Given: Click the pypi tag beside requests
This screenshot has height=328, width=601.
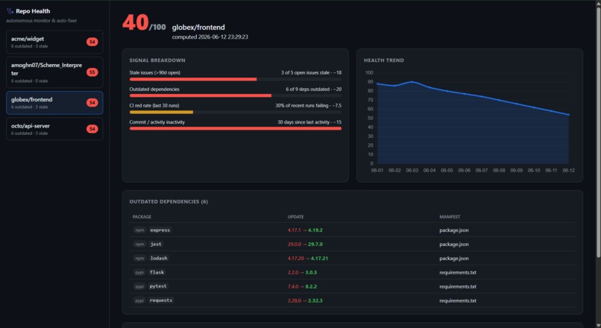Looking at the screenshot, I should click(139, 300).
